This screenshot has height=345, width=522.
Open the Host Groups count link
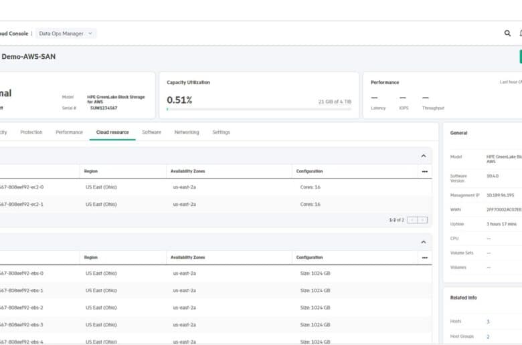(488, 336)
